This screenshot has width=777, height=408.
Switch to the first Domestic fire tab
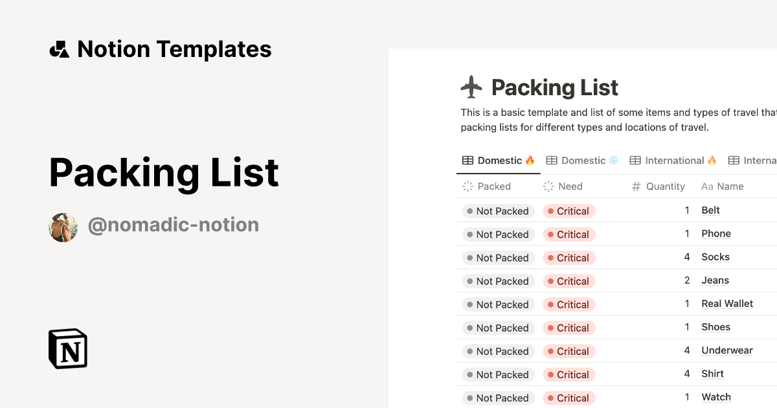point(498,161)
